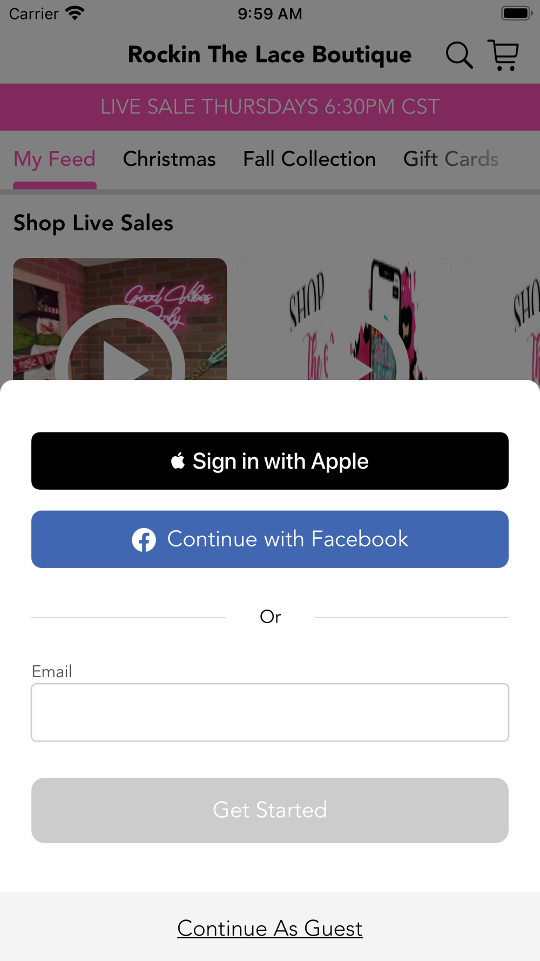Follow the Continue As Guest link
The height and width of the screenshot is (961, 540).
click(x=270, y=929)
